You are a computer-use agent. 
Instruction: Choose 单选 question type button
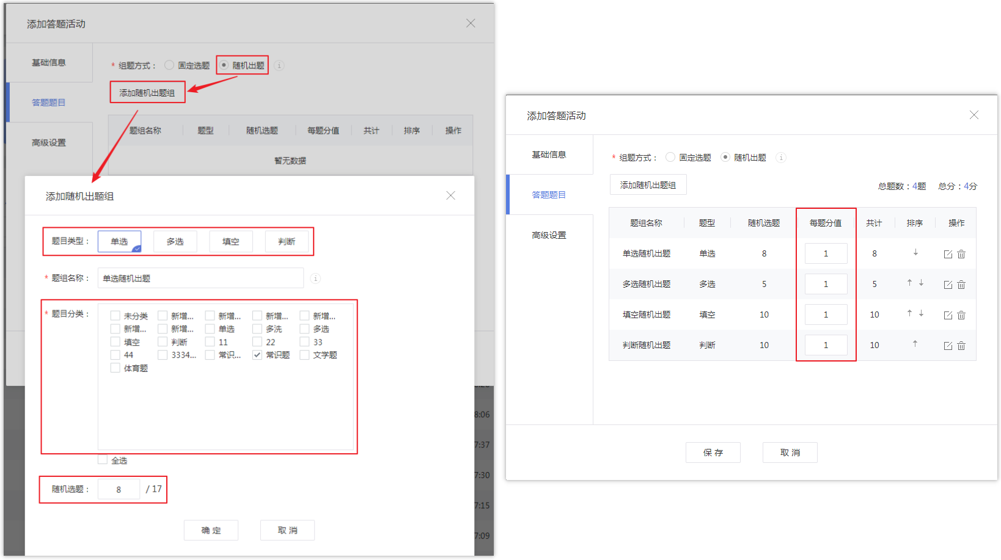pyautogui.click(x=119, y=241)
